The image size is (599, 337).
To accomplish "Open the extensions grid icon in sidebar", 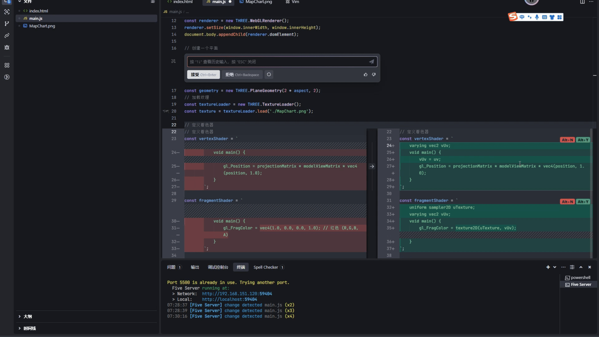I will tap(7, 65).
